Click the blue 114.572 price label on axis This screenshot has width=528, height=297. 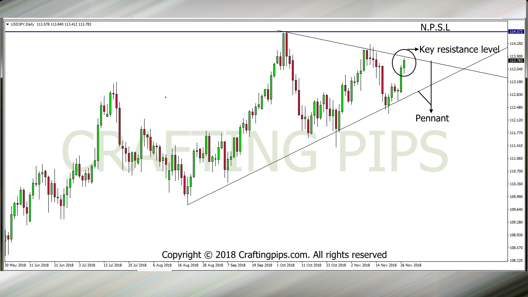tap(516, 32)
